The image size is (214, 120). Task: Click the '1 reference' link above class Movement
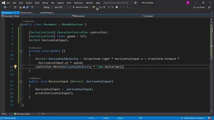click(28, 21)
